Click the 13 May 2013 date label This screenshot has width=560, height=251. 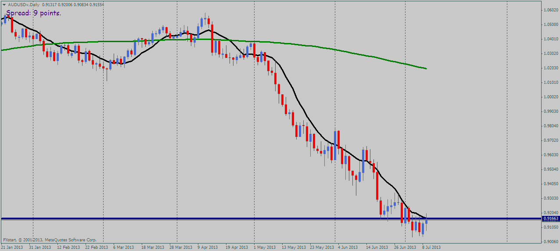pos(294,247)
